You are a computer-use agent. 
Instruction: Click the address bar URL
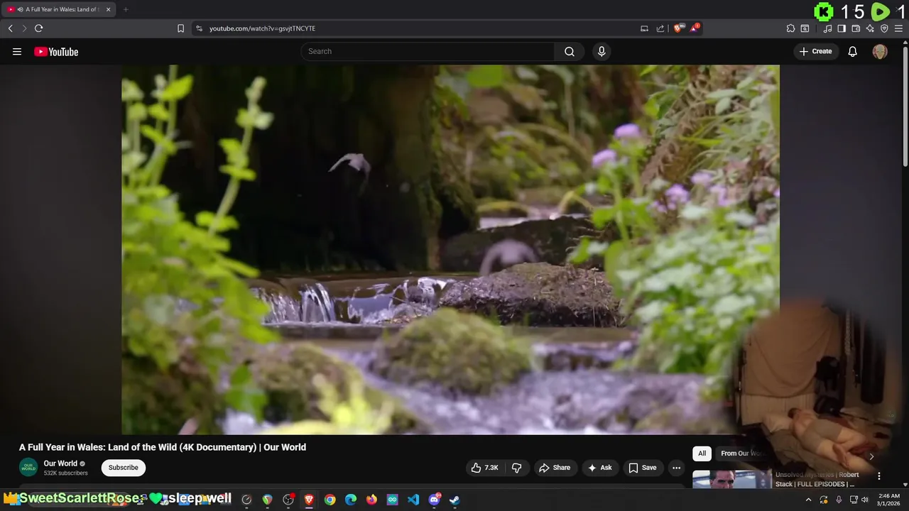click(262, 28)
